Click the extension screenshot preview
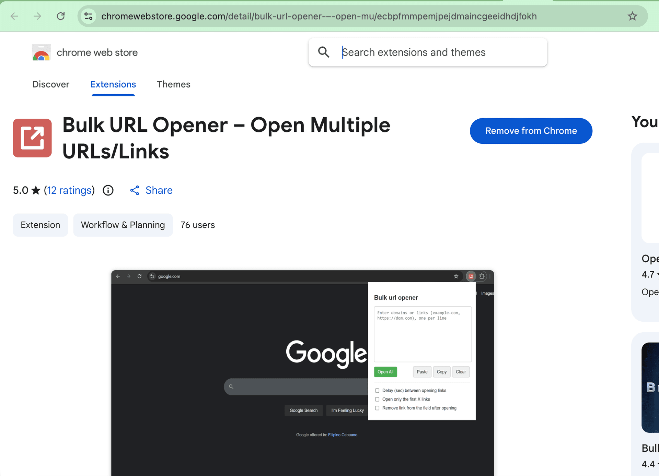This screenshot has height=476, width=659. coord(302,370)
